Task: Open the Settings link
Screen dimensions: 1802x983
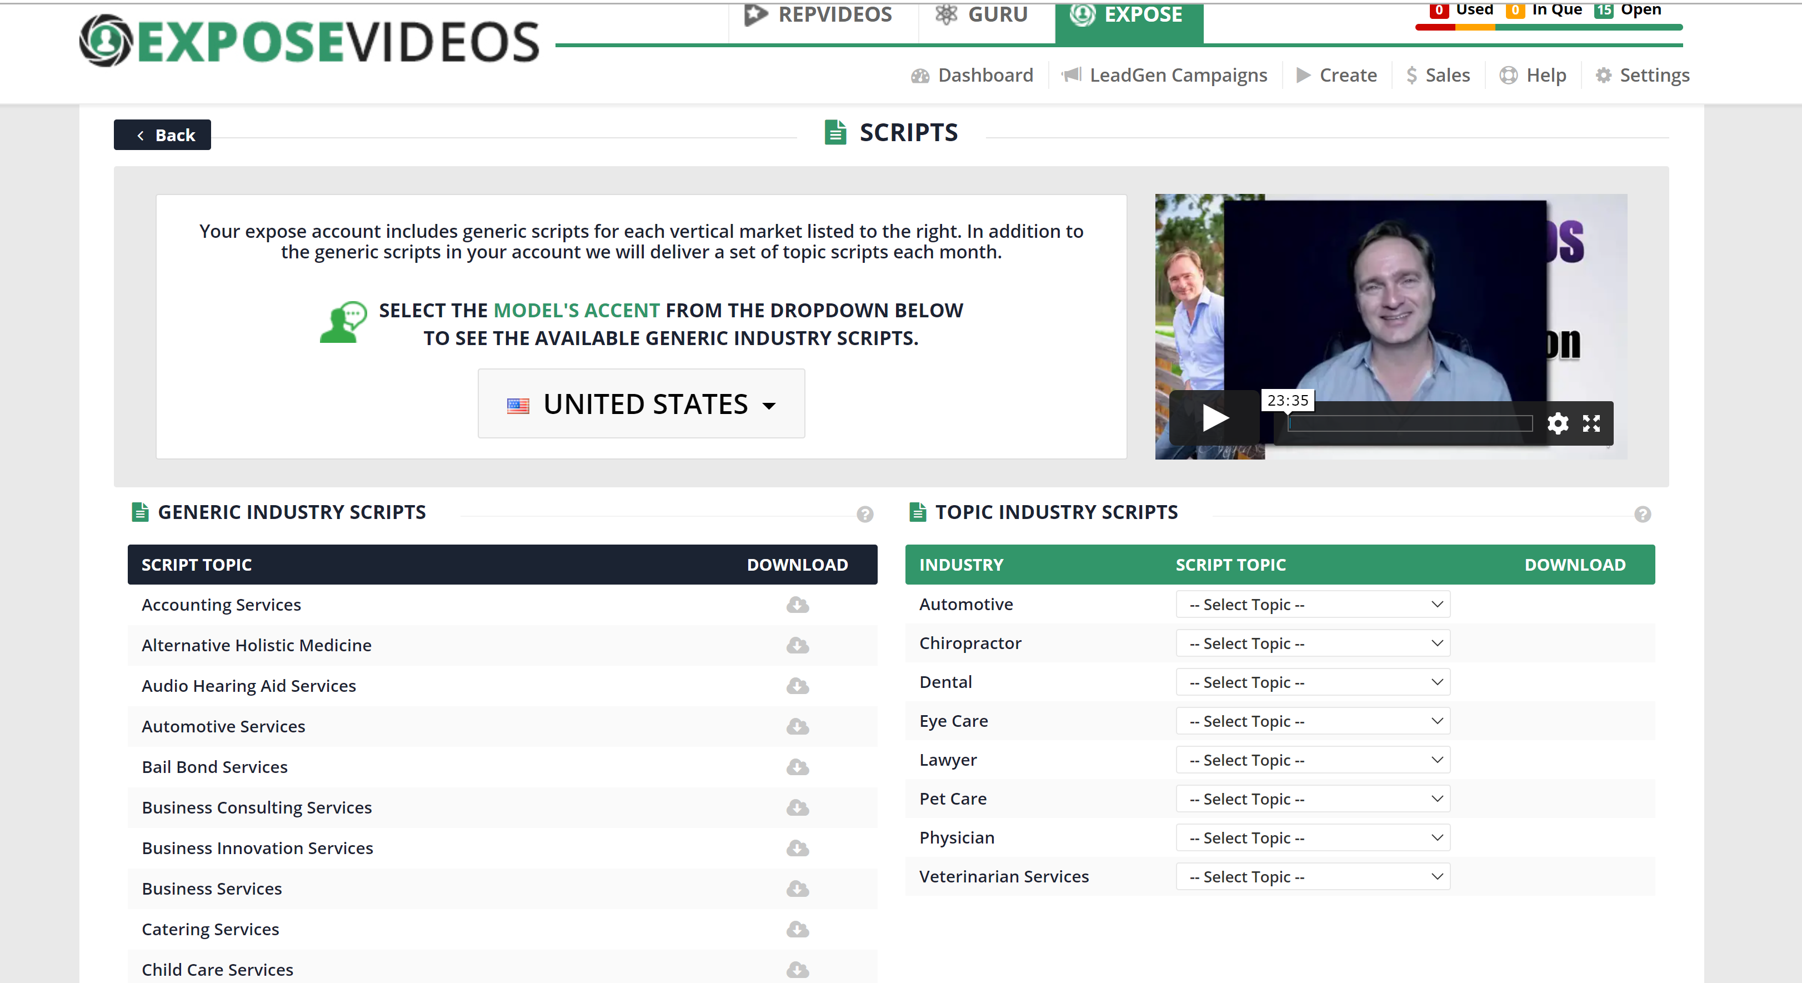Action: pyautogui.click(x=1642, y=75)
